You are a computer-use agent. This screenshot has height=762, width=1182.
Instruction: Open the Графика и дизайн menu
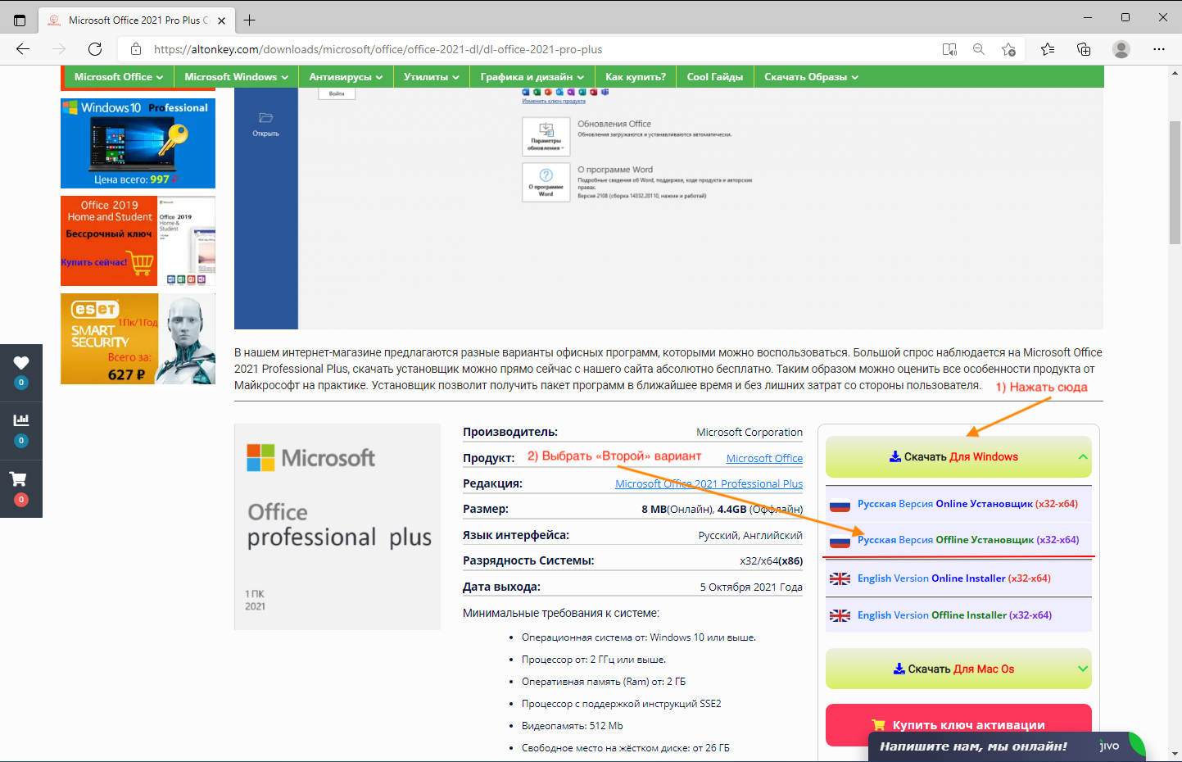532,77
